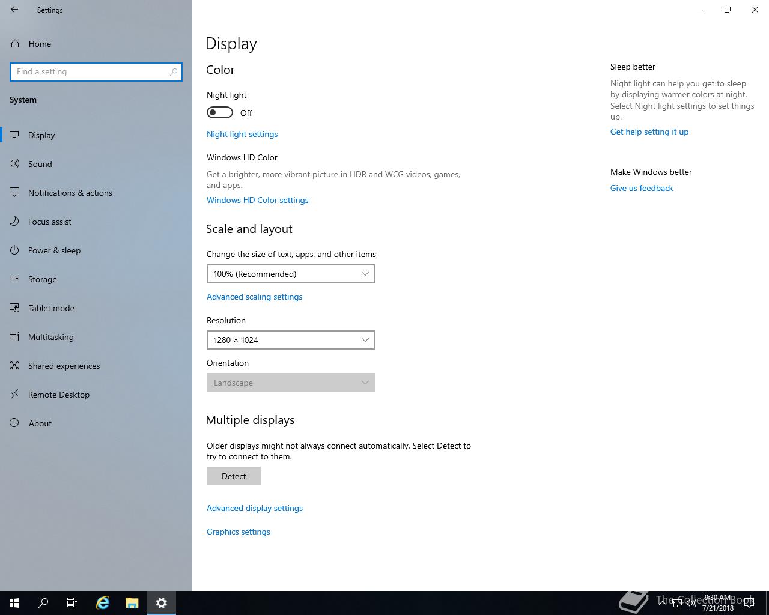769x615 pixels.
Task: Open Multitasking settings
Action: tap(96, 337)
